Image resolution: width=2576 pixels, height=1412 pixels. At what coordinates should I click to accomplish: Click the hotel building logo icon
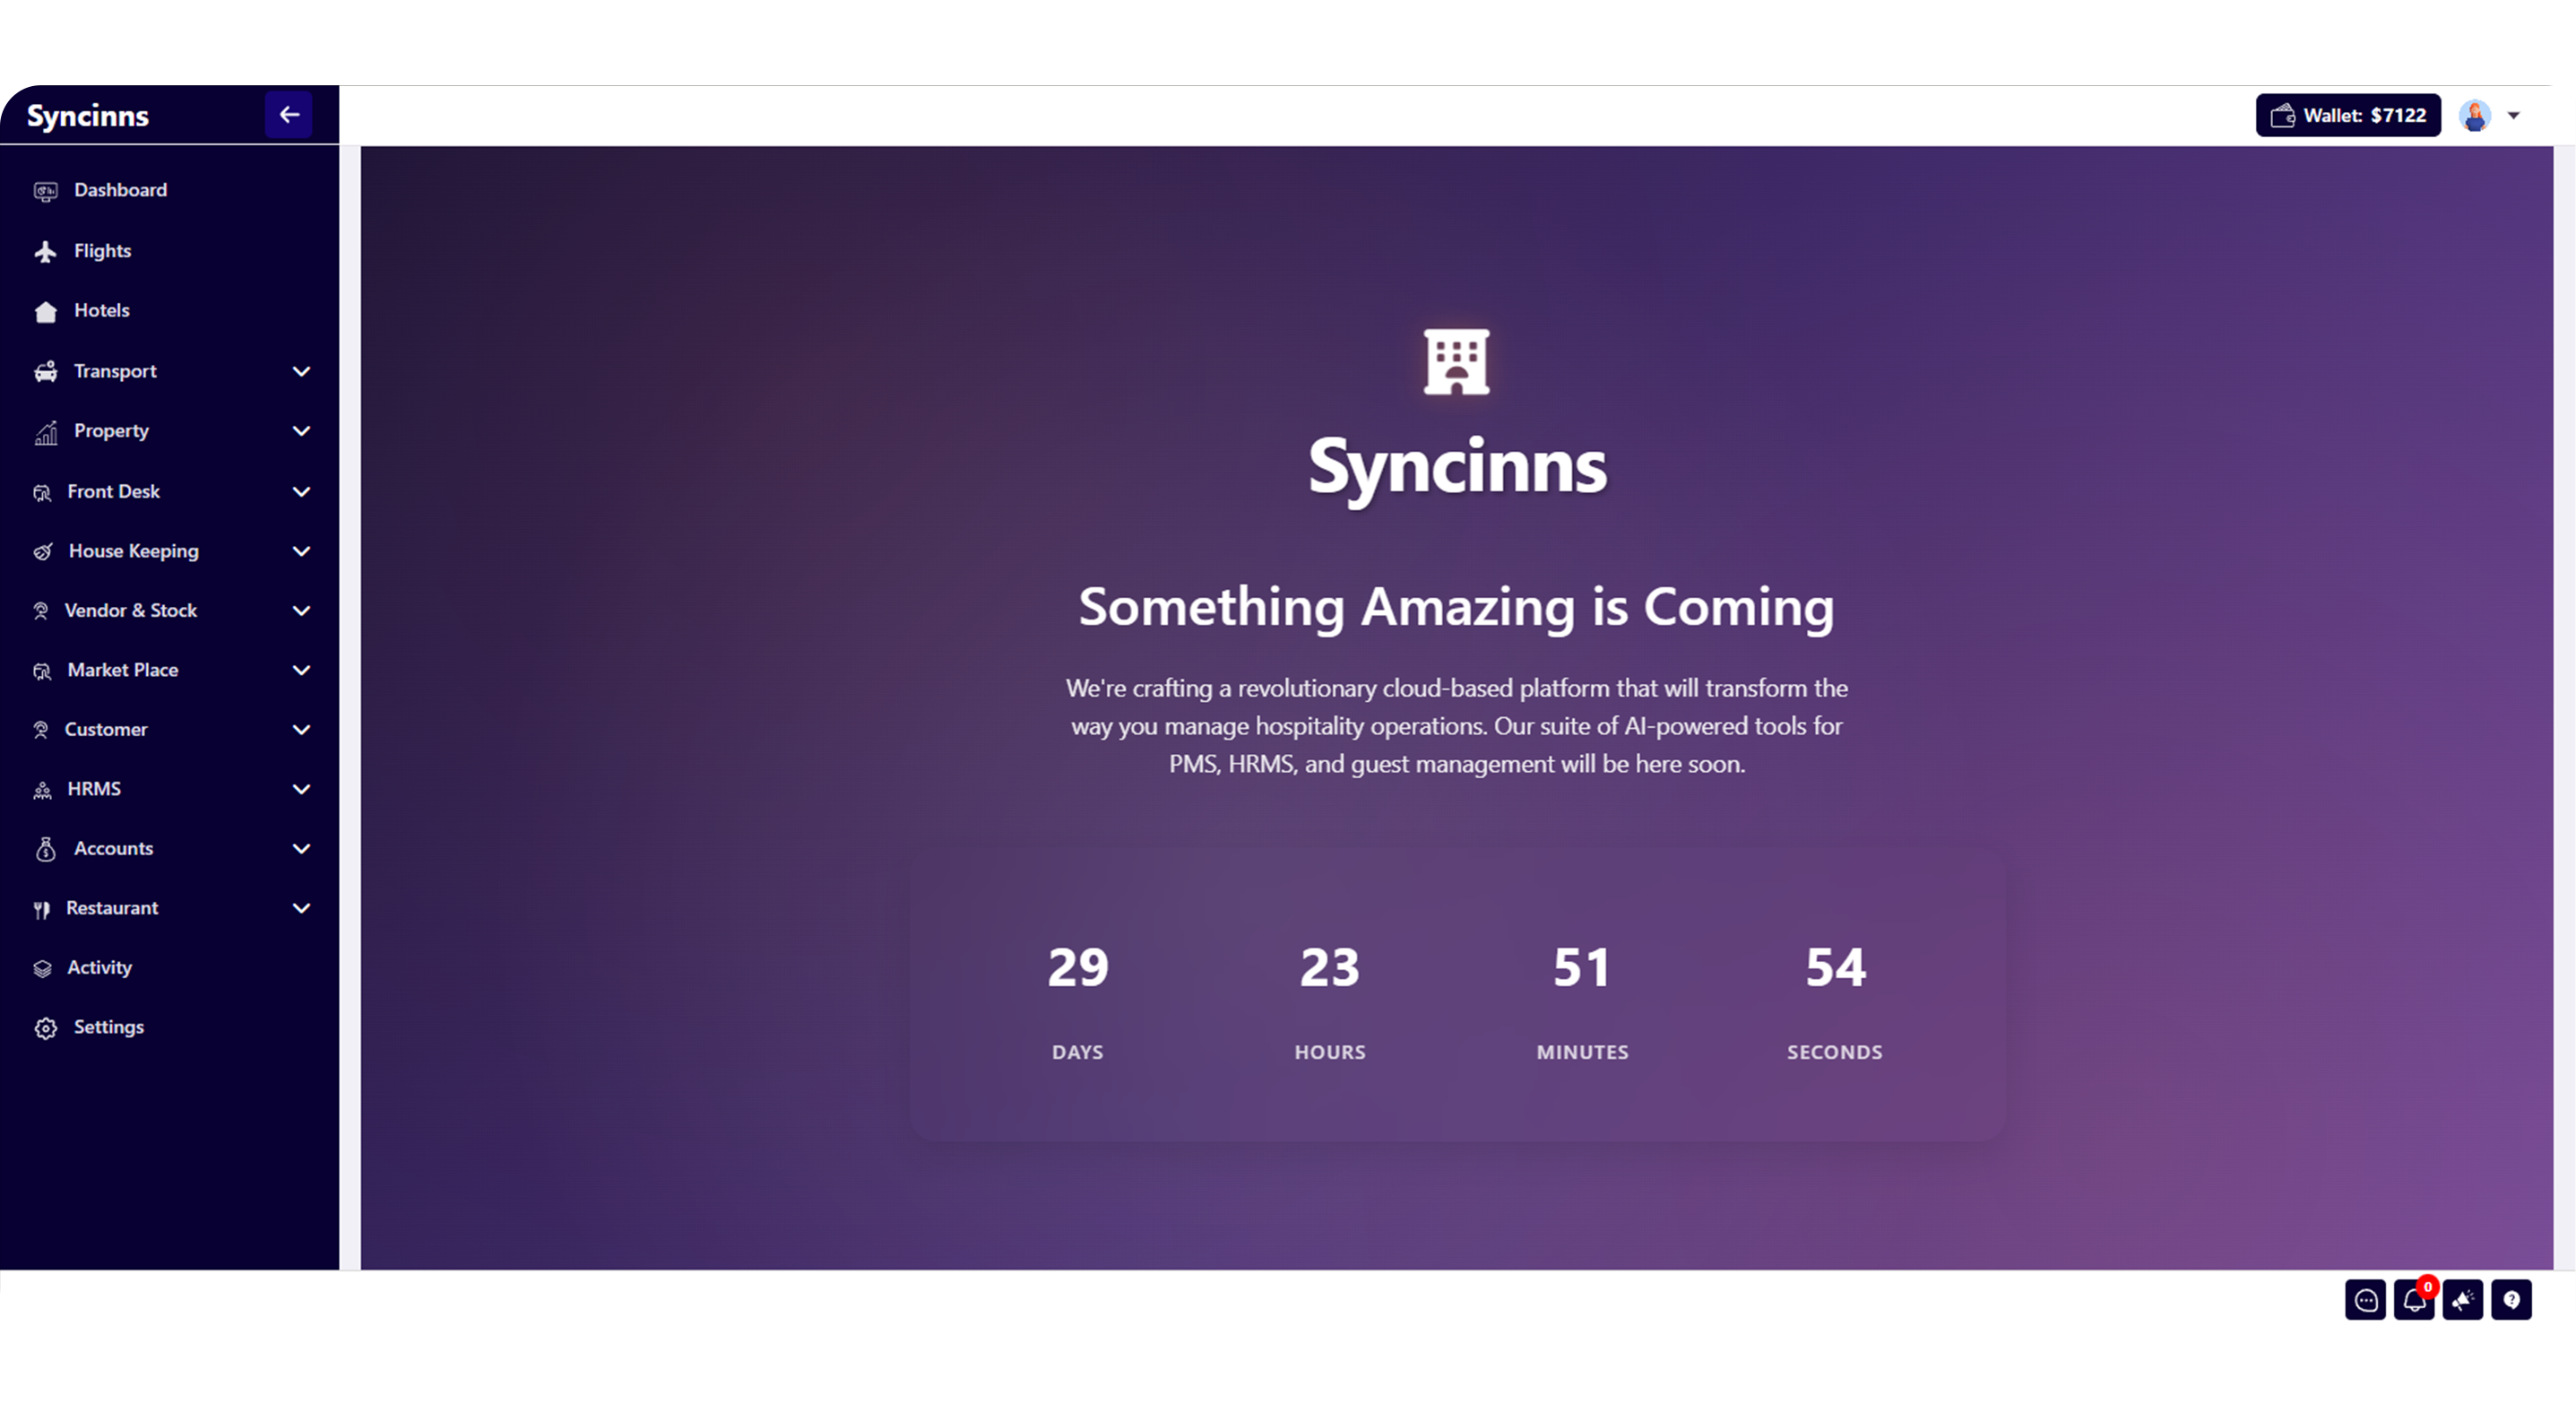pyautogui.click(x=1456, y=362)
